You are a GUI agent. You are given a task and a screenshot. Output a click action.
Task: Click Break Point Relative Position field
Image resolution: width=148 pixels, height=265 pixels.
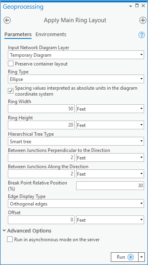pyautogui.click(x=110, y=186)
